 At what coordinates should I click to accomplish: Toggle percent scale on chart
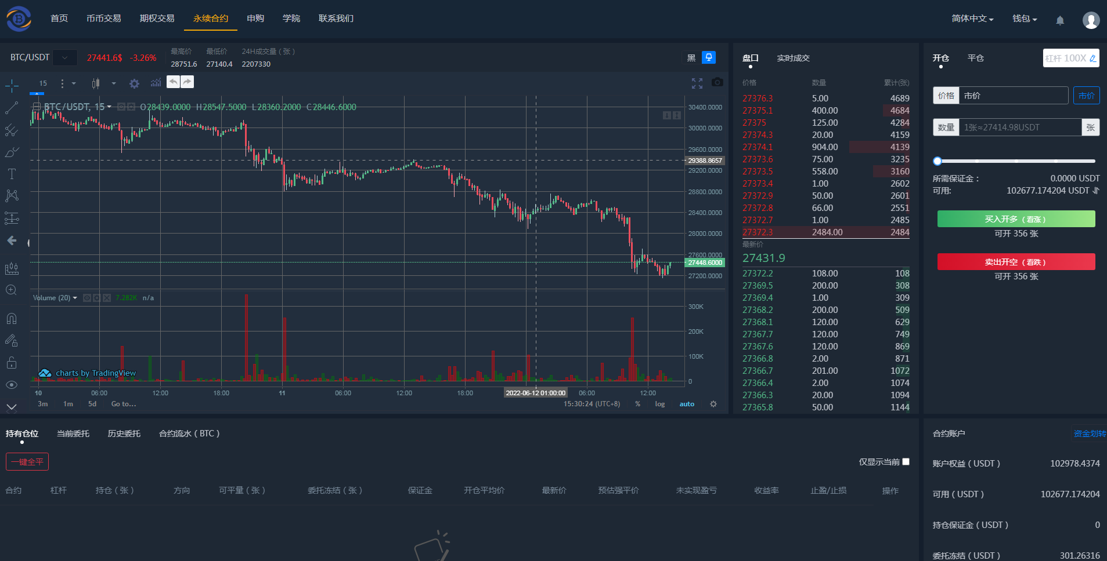click(x=638, y=404)
